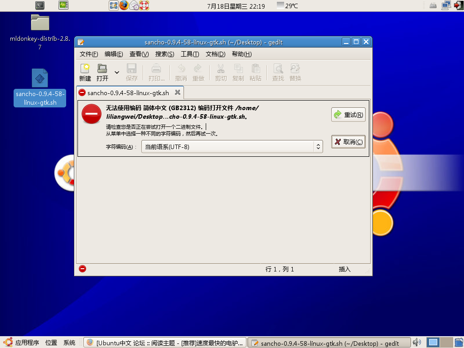Open the 文件(F) menu
Viewport: 464px width, 348px height.
pos(89,54)
